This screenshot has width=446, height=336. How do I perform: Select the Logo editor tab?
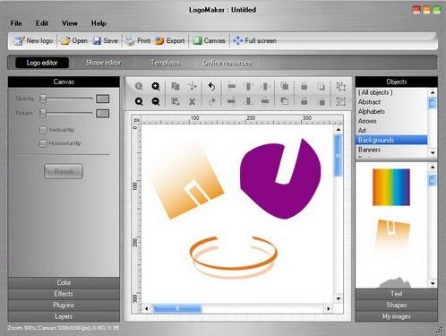pyautogui.click(x=42, y=63)
